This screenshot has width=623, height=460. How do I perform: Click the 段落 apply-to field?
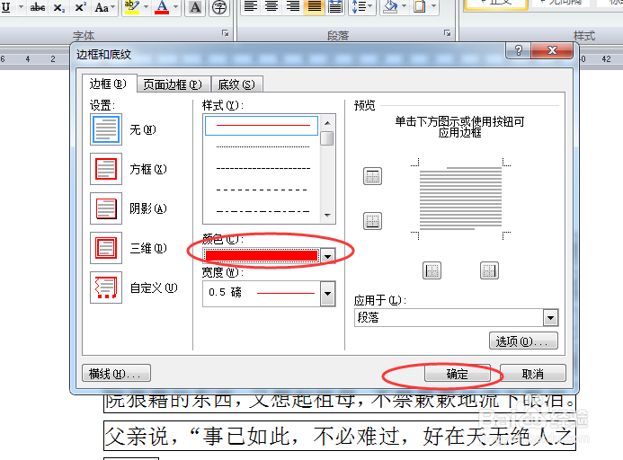449,318
